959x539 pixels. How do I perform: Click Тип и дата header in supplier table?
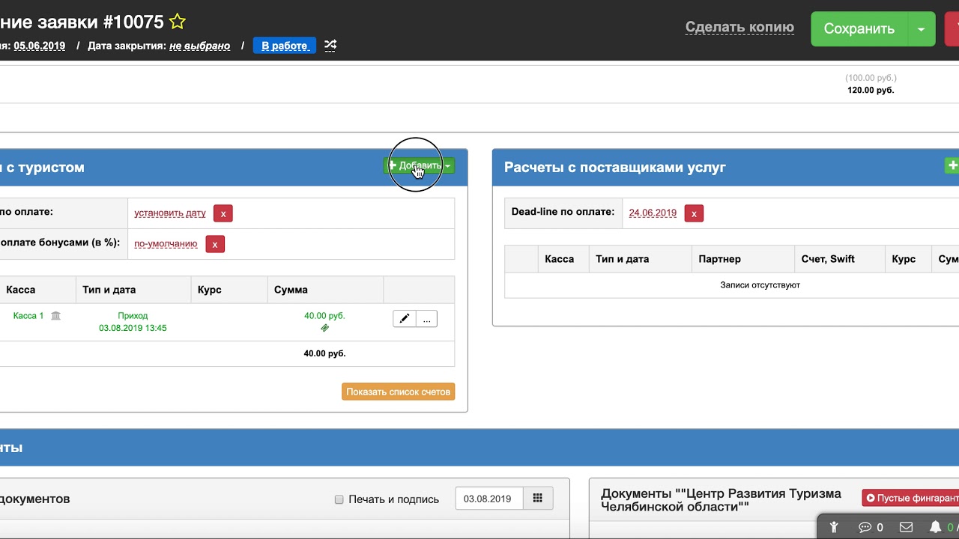[622, 259]
